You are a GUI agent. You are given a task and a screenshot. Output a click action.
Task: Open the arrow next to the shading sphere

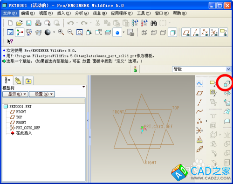(x=54, y=32)
